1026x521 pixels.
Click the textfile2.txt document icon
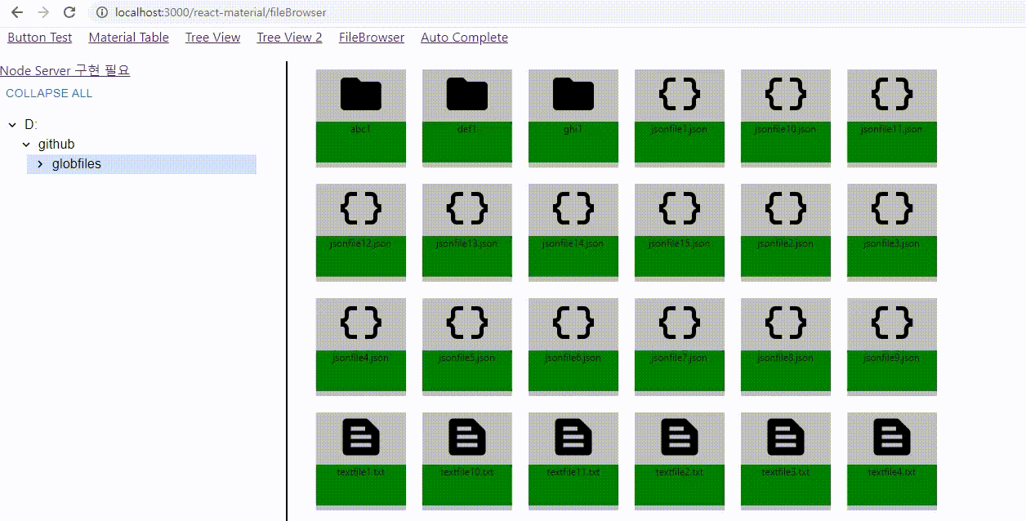click(680, 437)
